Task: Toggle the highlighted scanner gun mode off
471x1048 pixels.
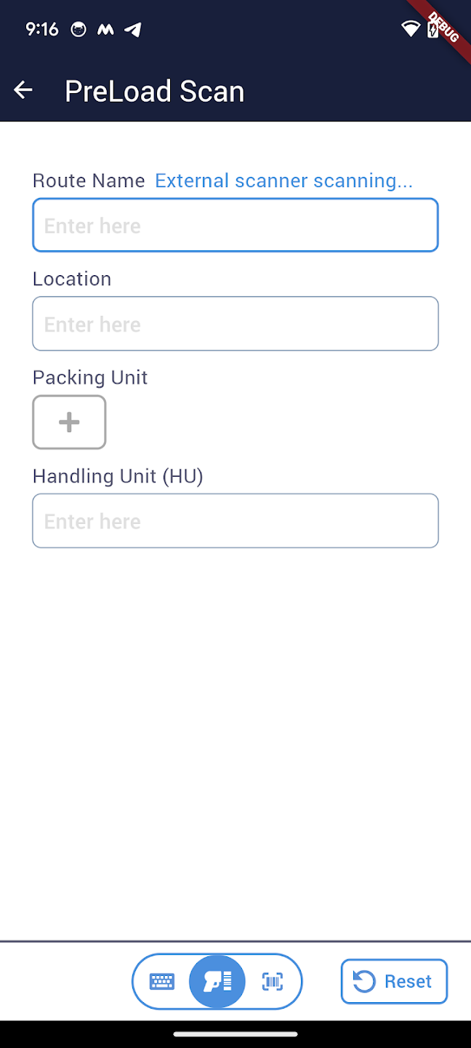Action: (x=217, y=981)
